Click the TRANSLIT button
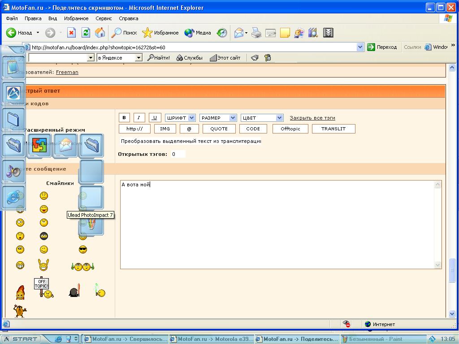459x344 pixels. 333,129
